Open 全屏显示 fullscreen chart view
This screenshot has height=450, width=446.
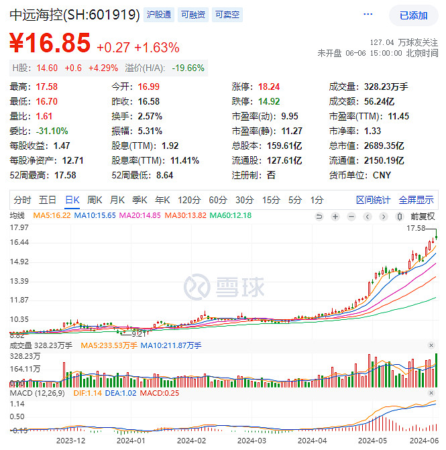pyautogui.click(x=416, y=200)
